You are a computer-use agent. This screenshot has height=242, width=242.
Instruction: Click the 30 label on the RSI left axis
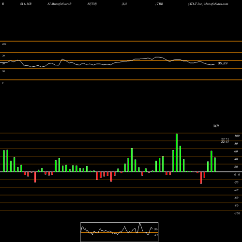click(3, 71)
